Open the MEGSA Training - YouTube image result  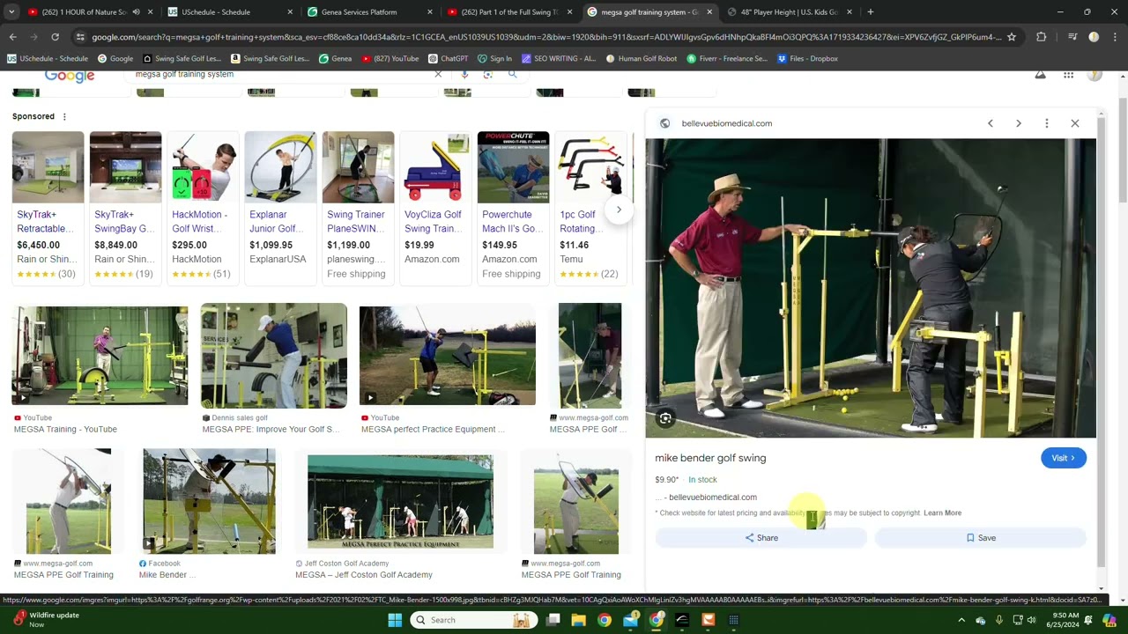pyautogui.click(x=100, y=356)
